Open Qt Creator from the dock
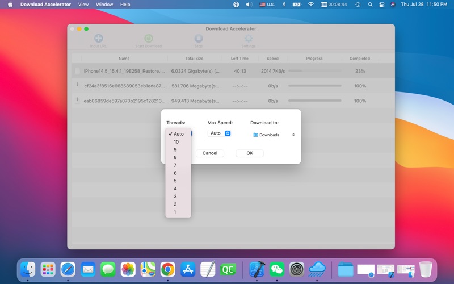The image size is (454, 284). click(228, 269)
